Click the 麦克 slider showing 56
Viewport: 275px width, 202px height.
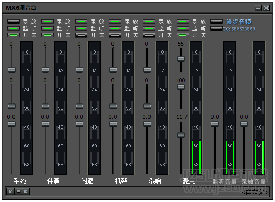point(181,58)
